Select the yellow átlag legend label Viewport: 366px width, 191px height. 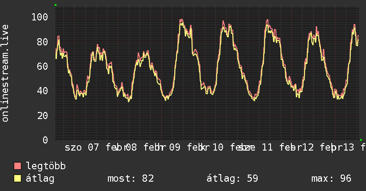(x=40, y=179)
